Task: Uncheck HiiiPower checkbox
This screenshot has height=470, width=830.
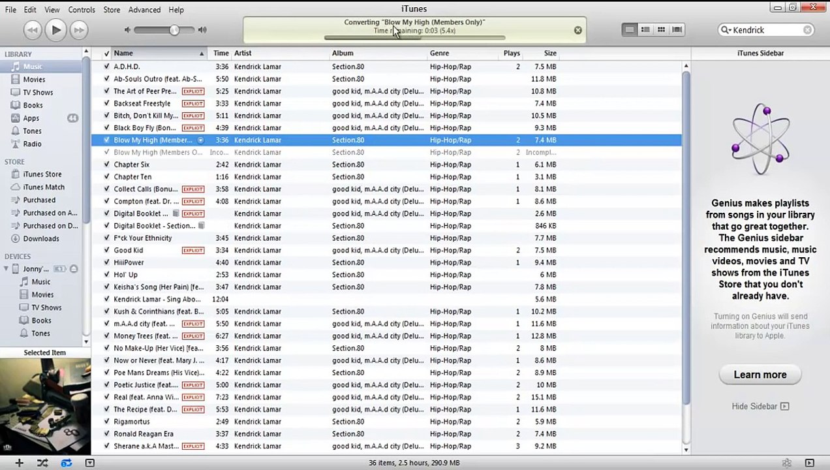Action: (106, 262)
